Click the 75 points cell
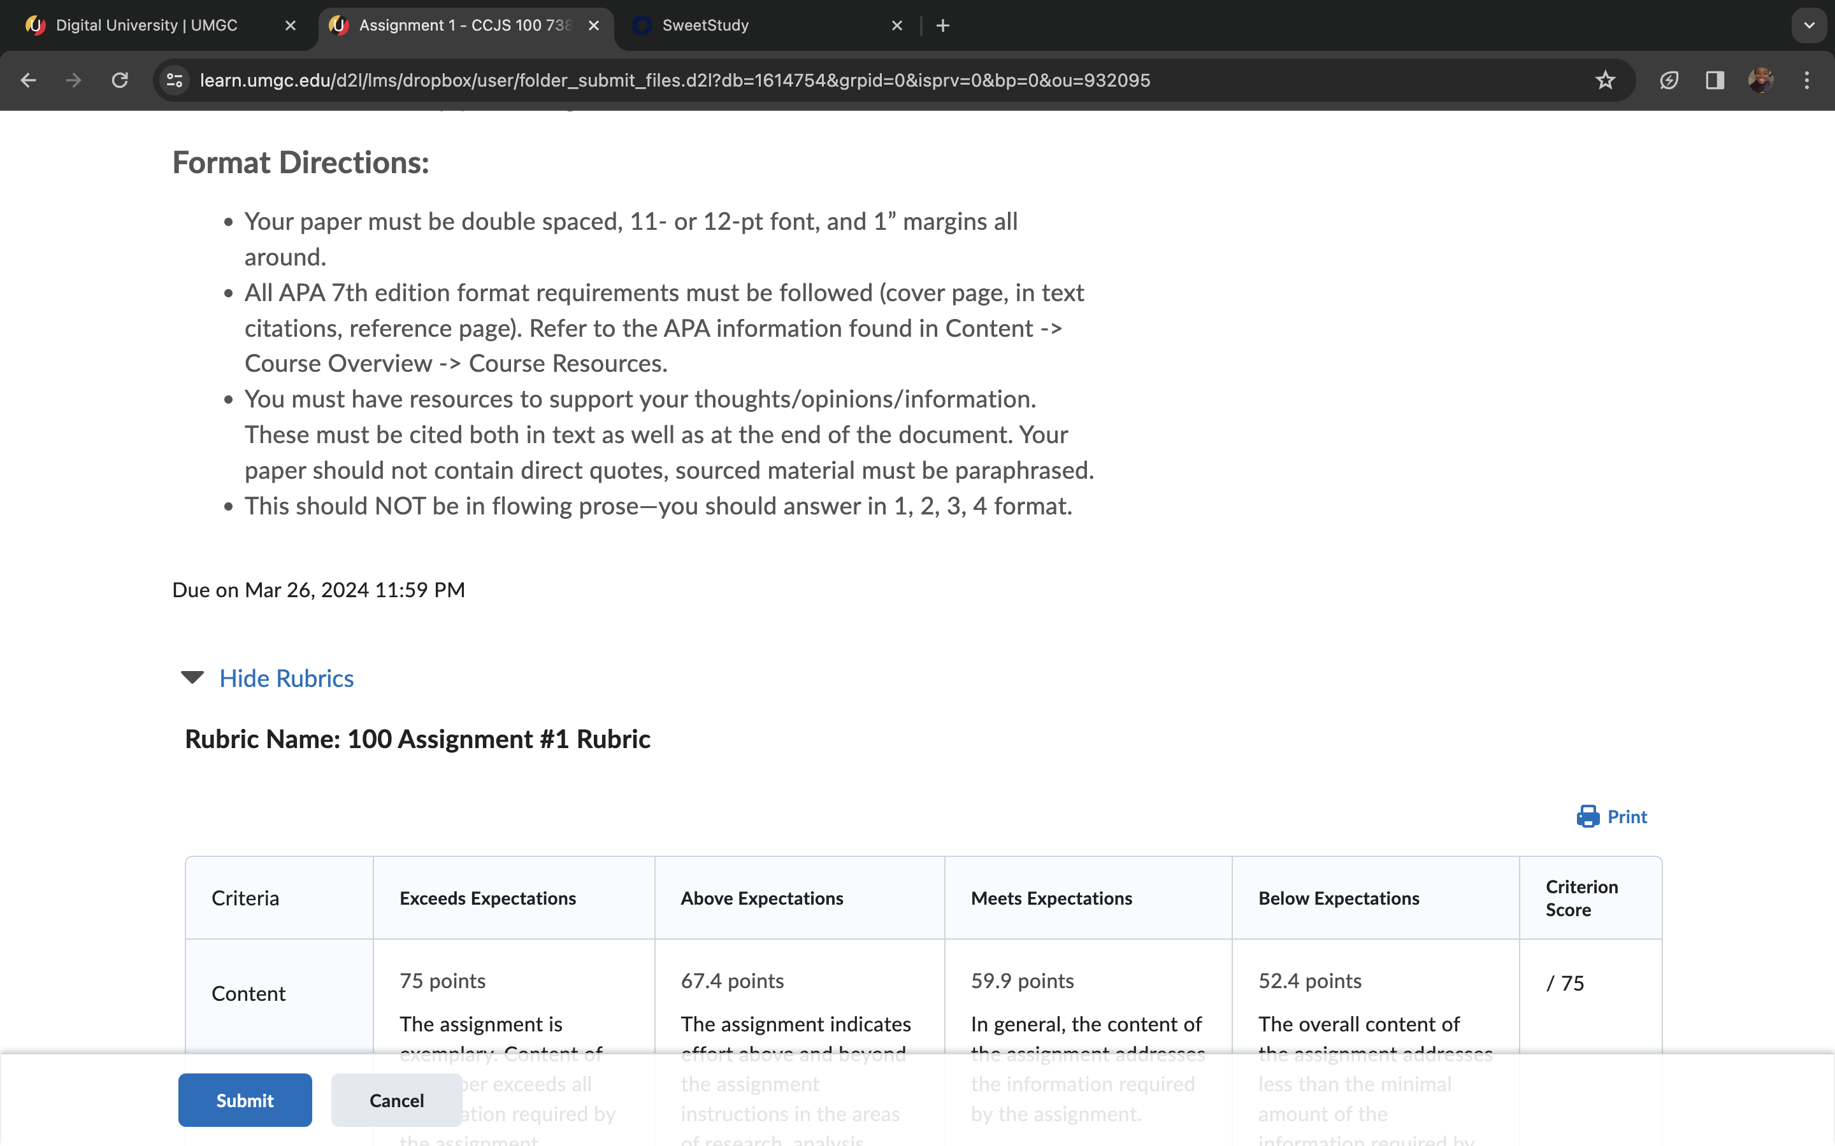1835x1146 pixels. 442,980
